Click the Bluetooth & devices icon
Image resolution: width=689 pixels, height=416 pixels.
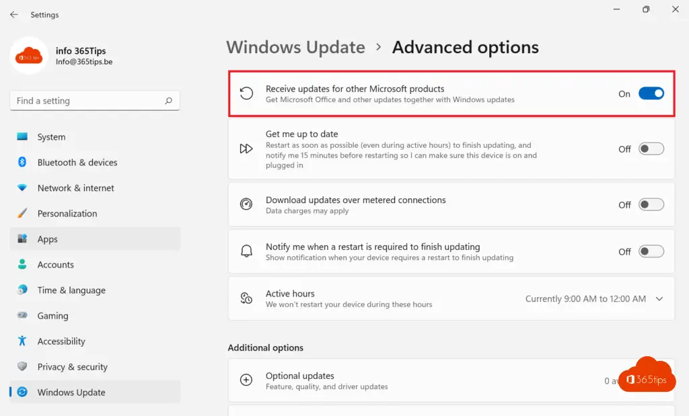pos(22,163)
